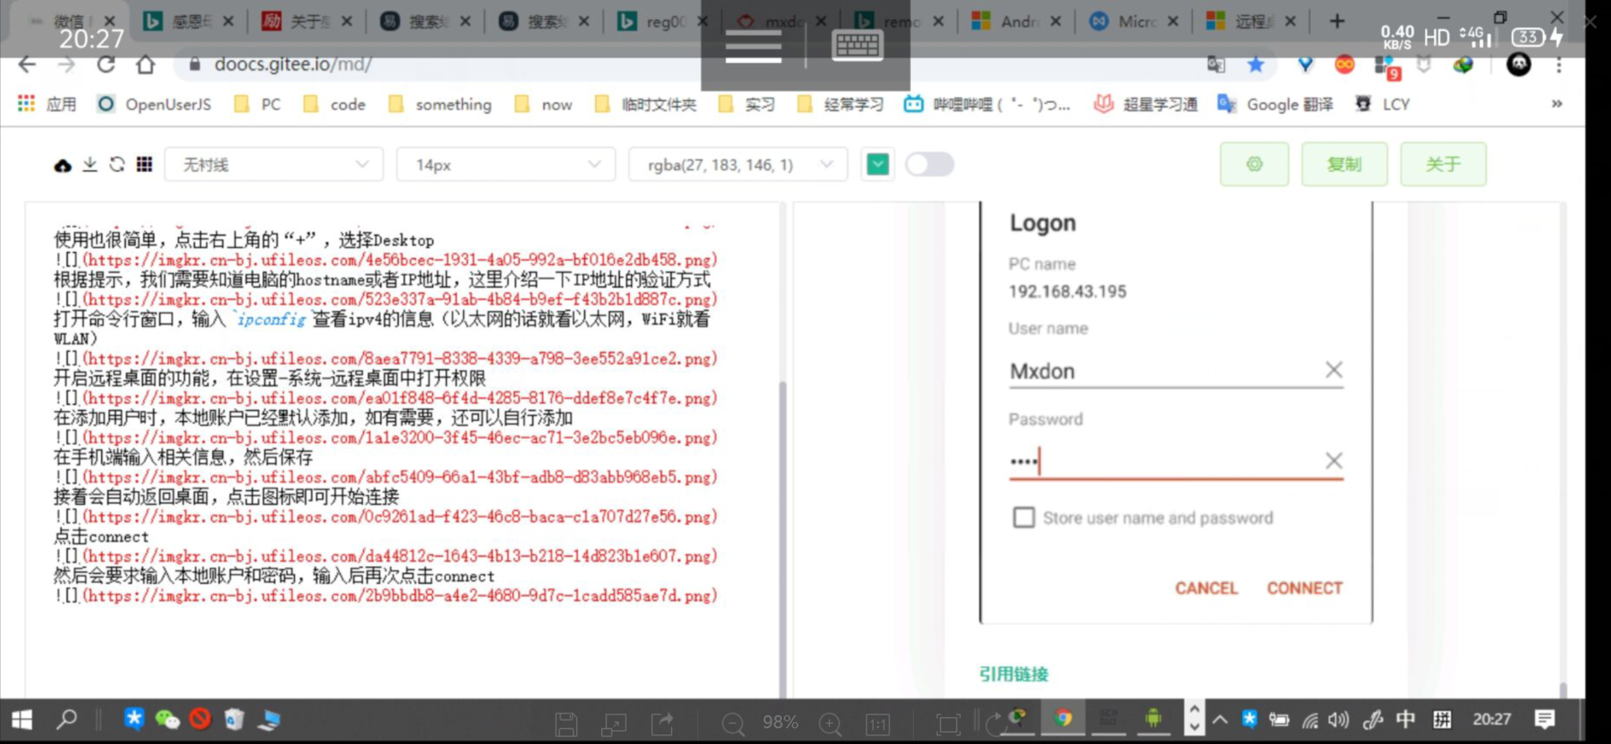Open the on-screen keyboard icon at top
1611x744 pixels.
click(857, 45)
